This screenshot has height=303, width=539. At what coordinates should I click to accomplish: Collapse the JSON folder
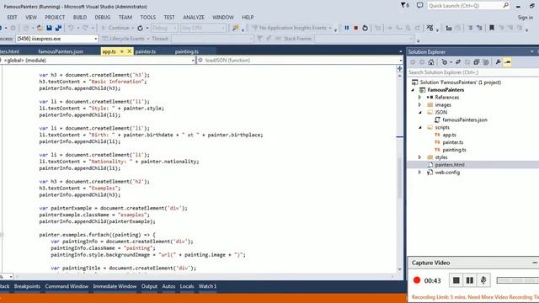(420, 112)
